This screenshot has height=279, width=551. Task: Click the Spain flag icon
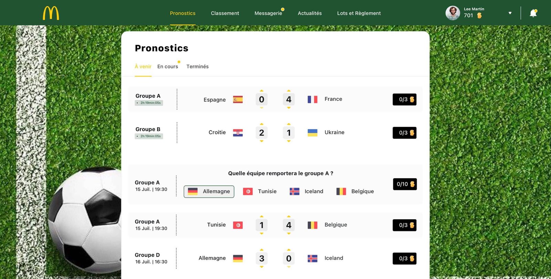coord(238,99)
